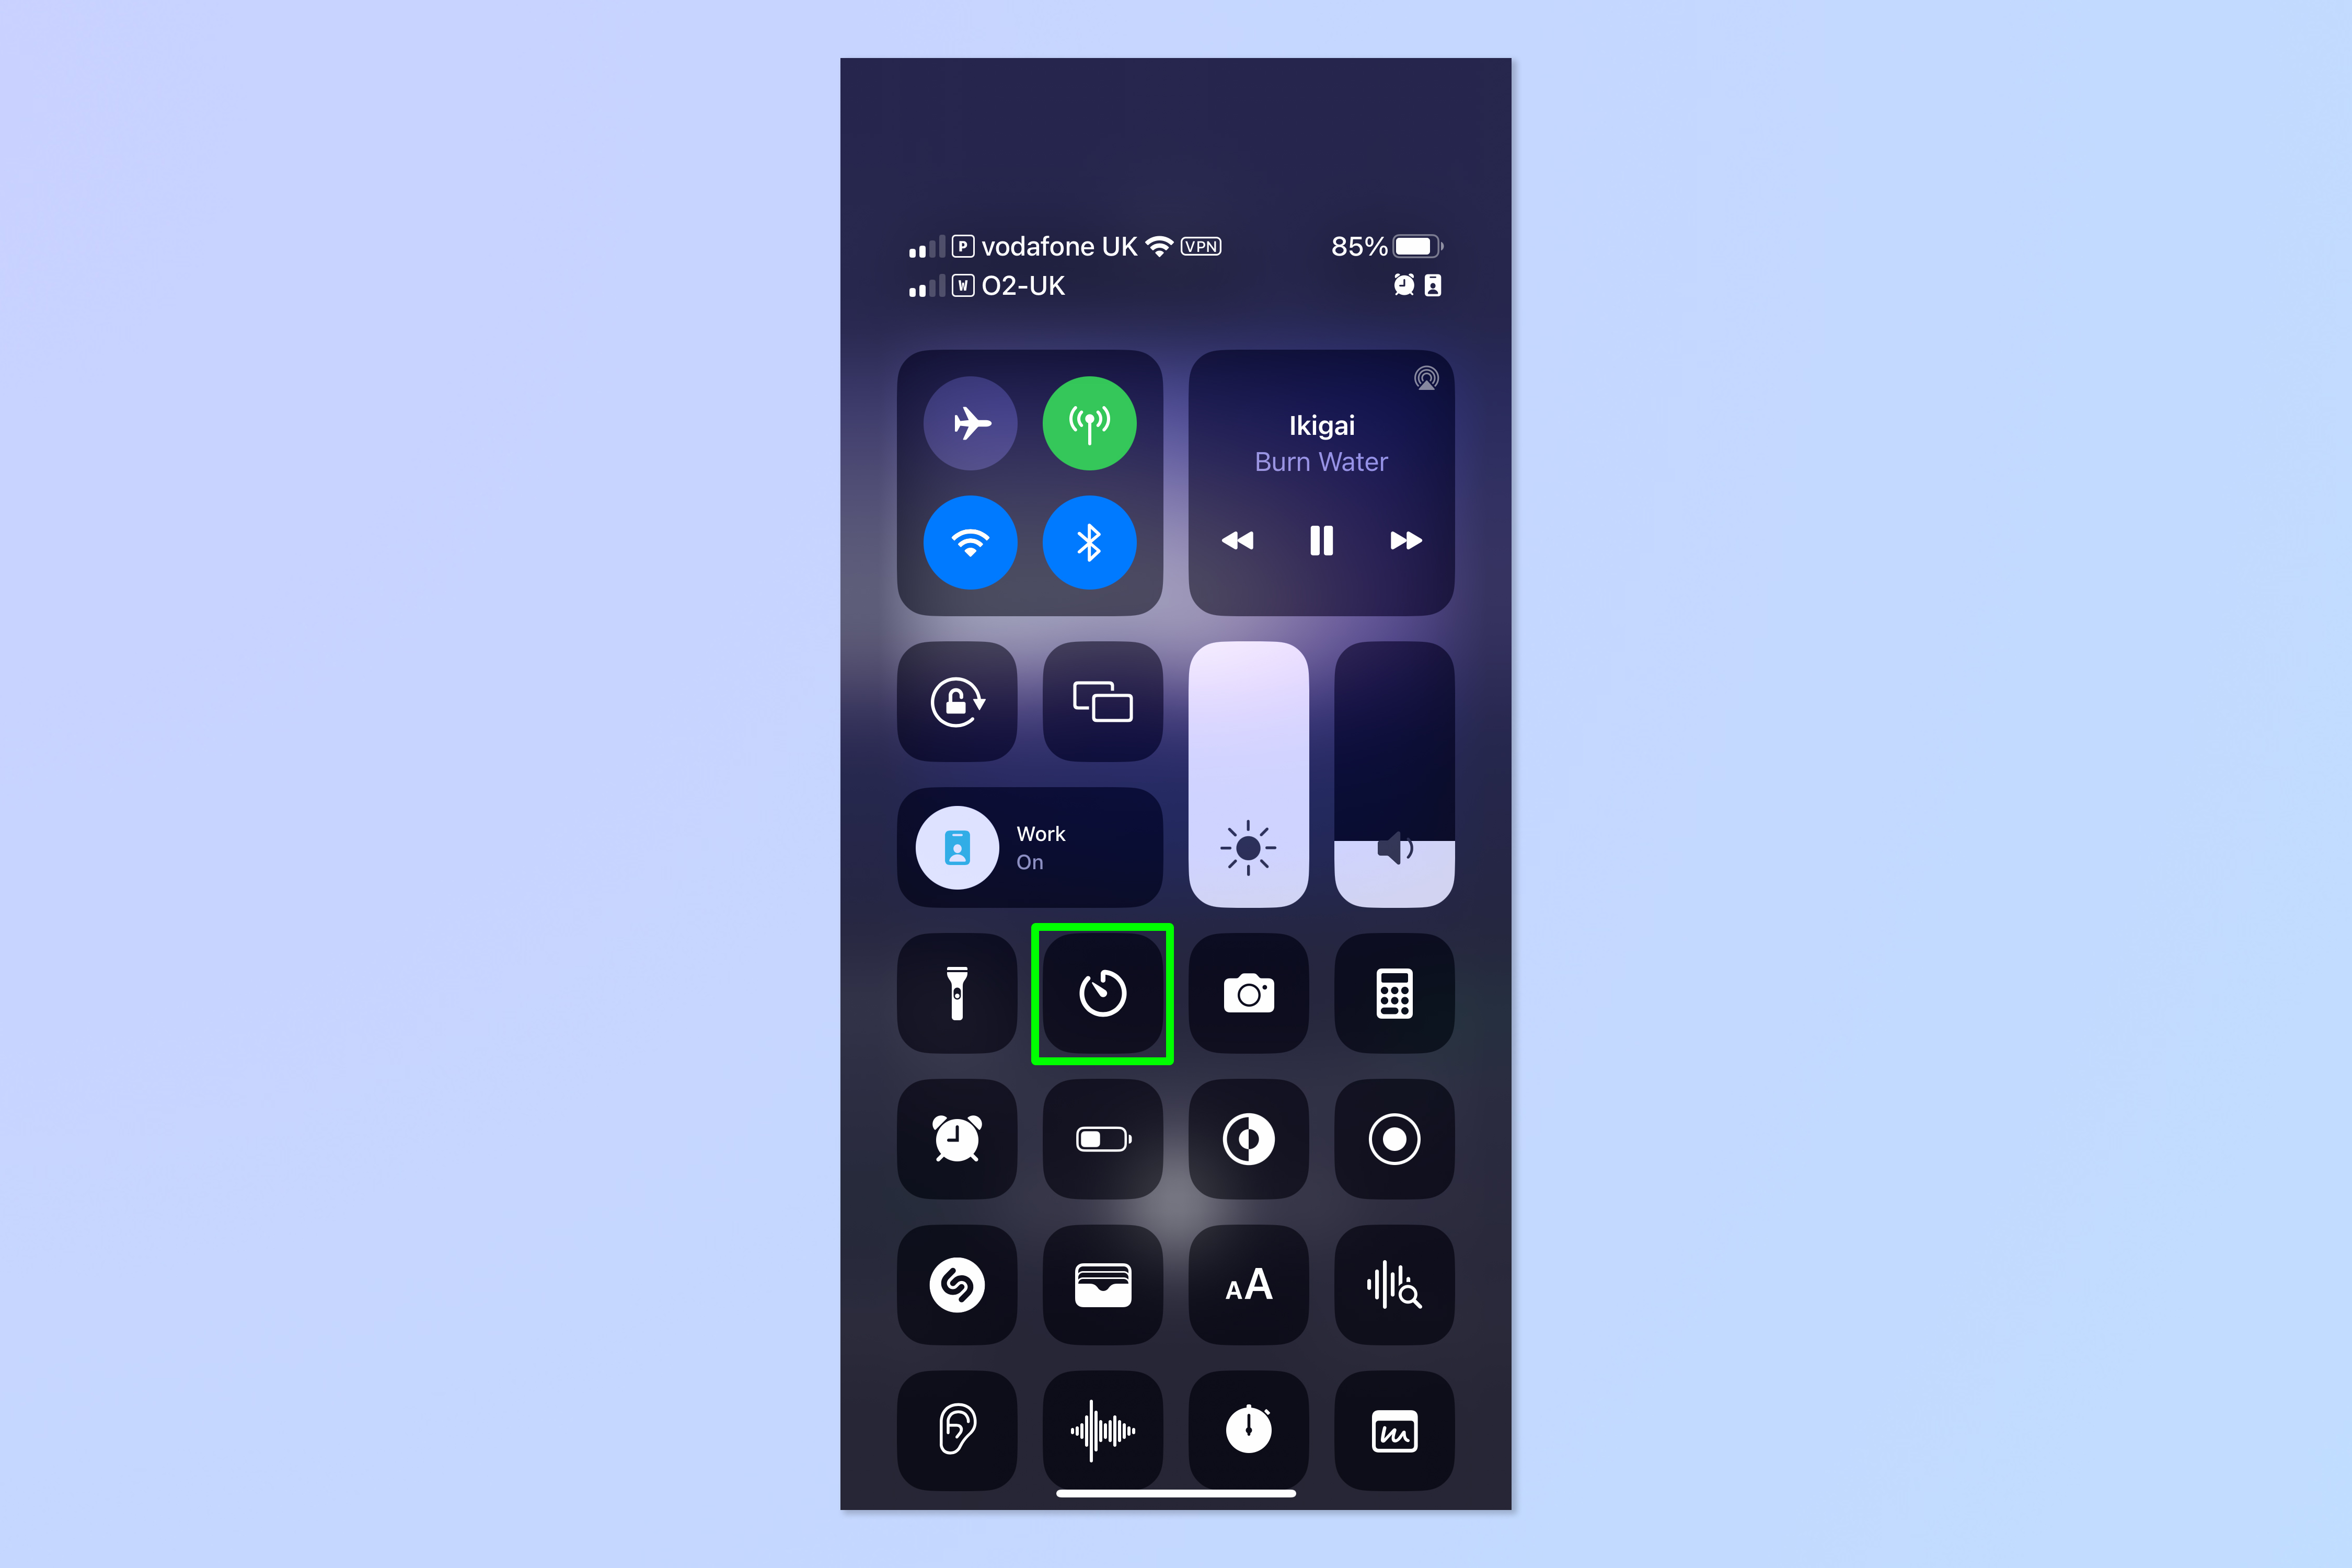Tap the Timer icon in Control Centre
2352x1568 pixels.
tap(1102, 992)
